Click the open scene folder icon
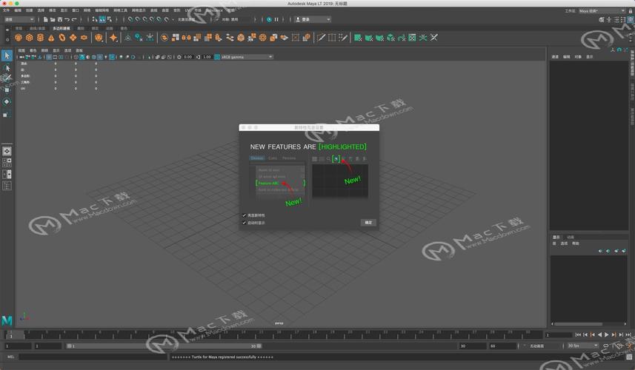The width and height of the screenshot is (635, 370). 53,19
